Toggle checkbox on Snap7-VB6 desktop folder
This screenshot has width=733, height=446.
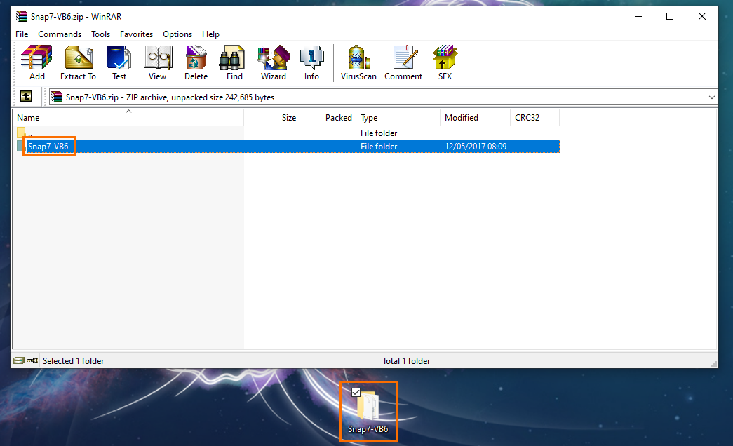tap(356, 392)
